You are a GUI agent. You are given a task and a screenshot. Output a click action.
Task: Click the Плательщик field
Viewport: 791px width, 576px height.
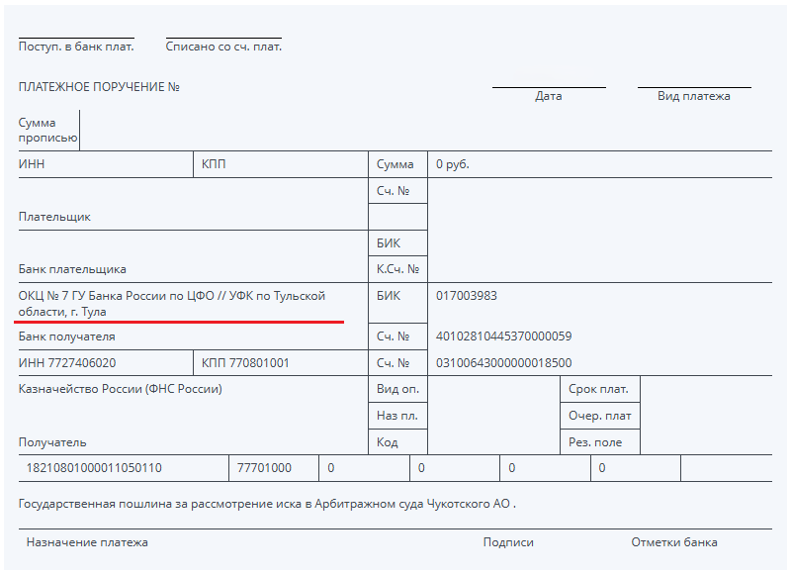[54, 217]
